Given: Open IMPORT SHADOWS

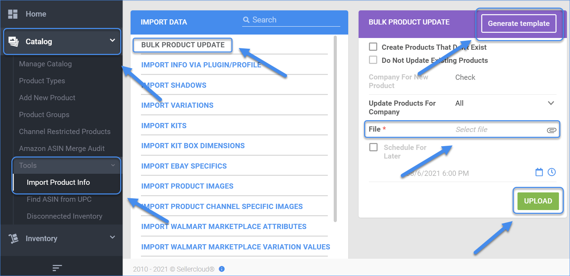Looking at the screenshot, I should (x=174, y=85).
